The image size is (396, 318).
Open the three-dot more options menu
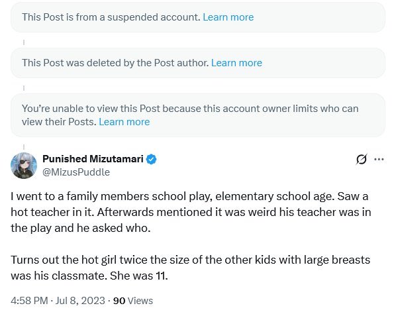click(379, 160)
